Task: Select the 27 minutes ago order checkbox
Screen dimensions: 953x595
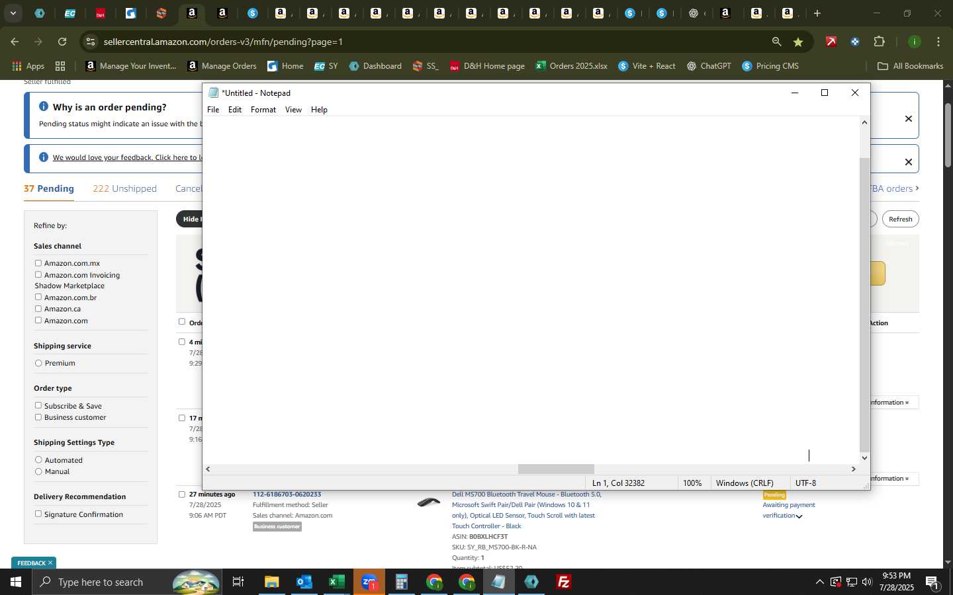Action: point(182,494)
